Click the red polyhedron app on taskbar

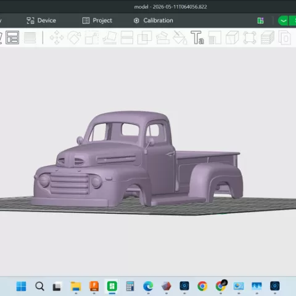(x=166, y=286)
